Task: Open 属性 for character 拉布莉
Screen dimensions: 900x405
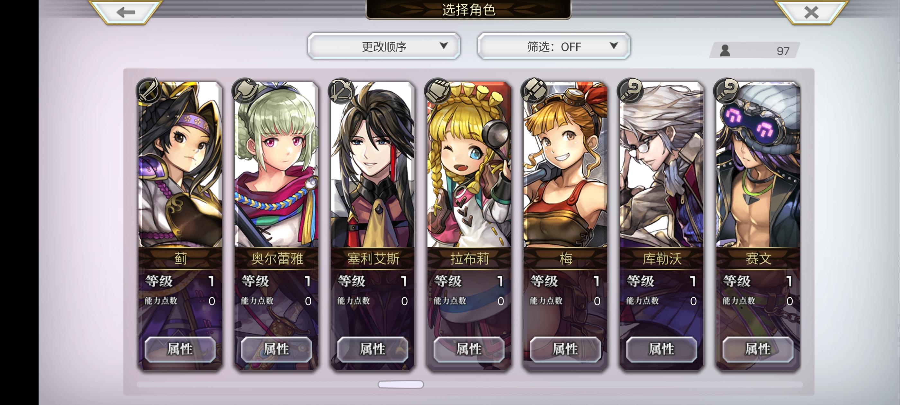Action: tap(469, 349)
